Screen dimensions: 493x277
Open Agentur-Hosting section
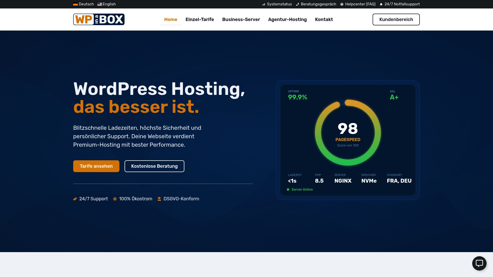coord(287,19)
